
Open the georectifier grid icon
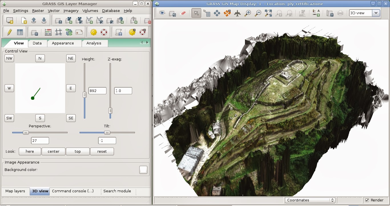pyautogui.click(x=59, y=32)
